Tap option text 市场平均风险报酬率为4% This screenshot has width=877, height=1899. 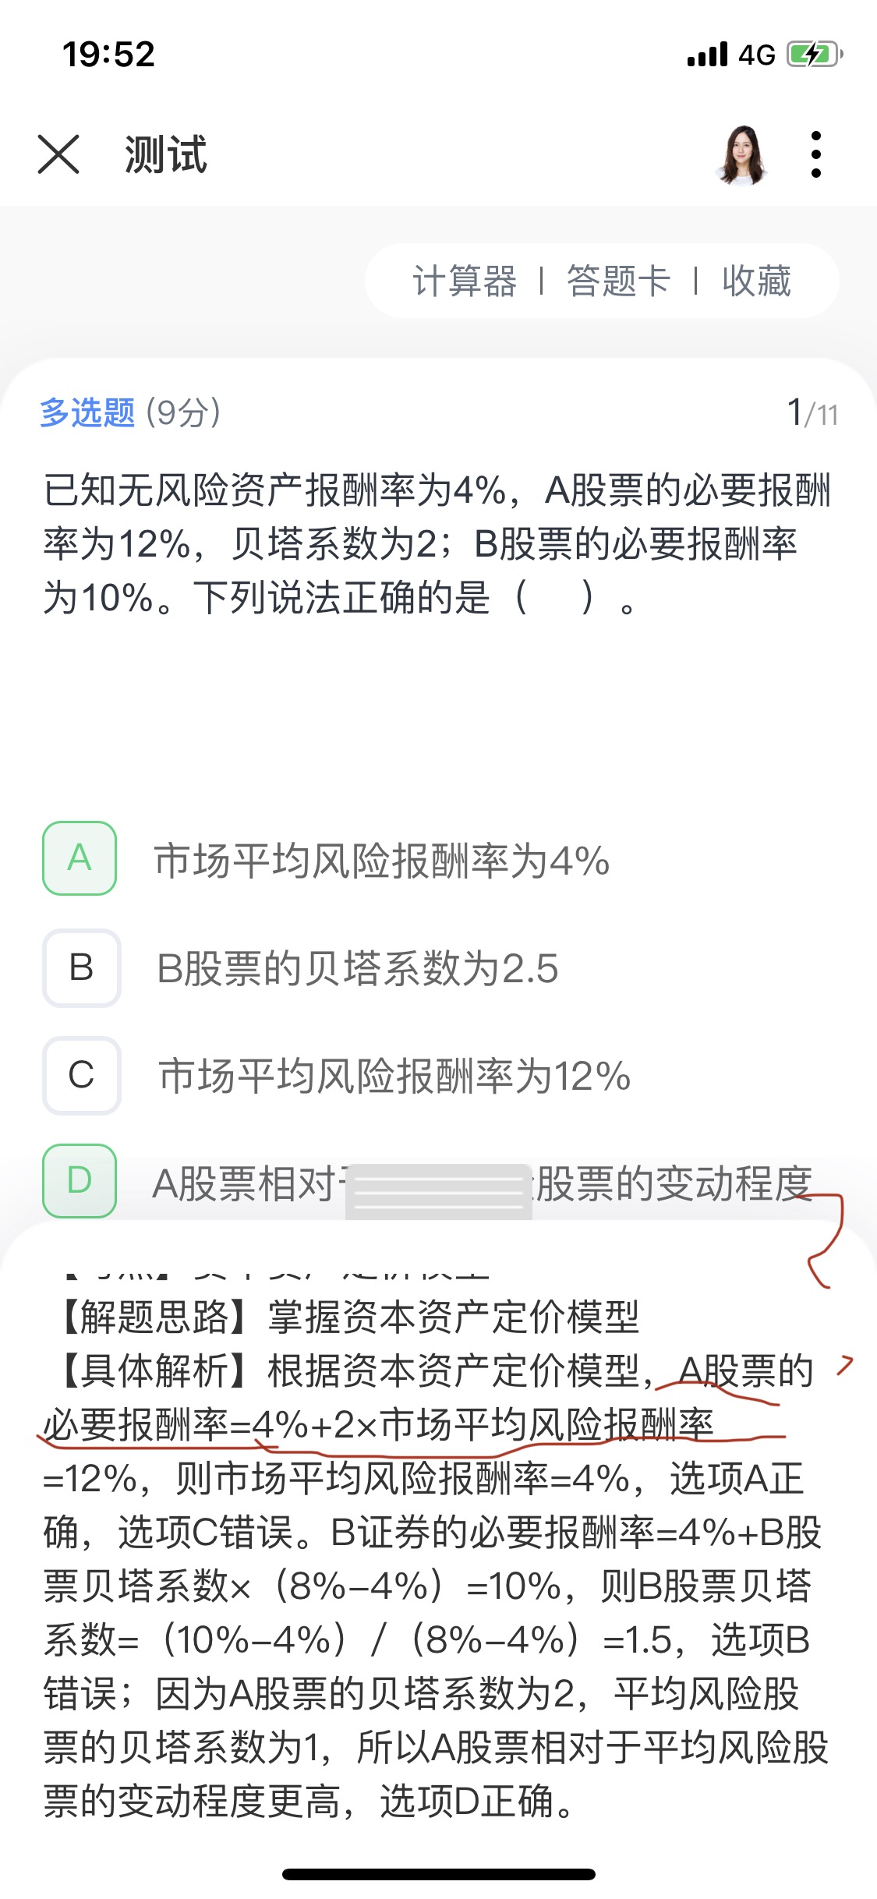pos(382,861)
